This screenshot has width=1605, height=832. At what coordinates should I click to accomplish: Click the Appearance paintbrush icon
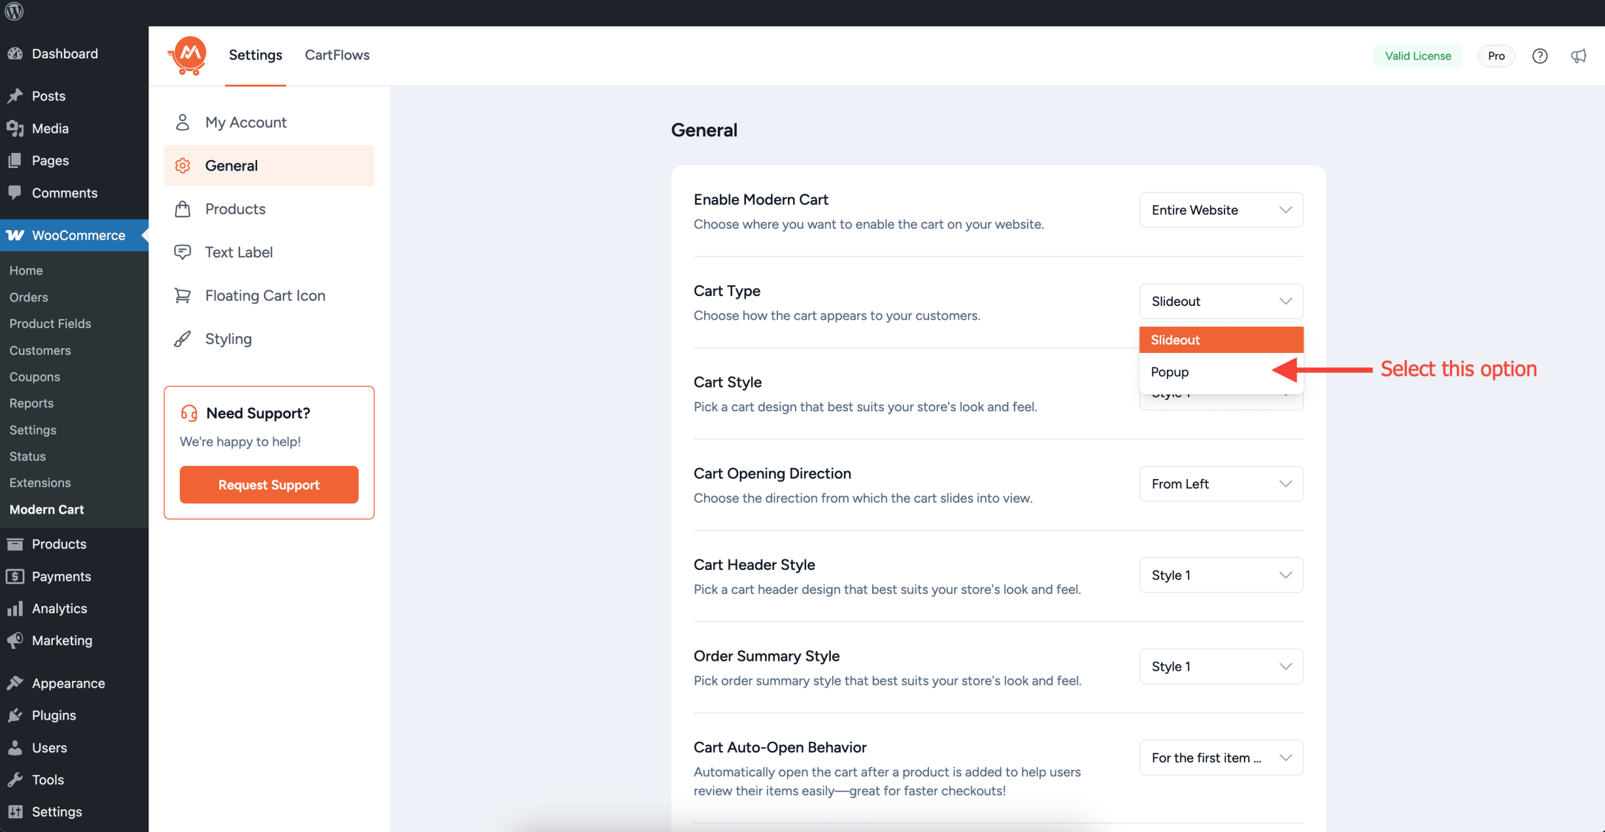click(x=15, y=683)
